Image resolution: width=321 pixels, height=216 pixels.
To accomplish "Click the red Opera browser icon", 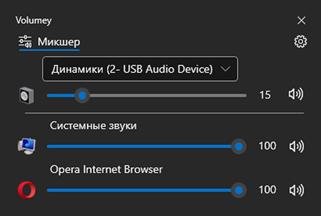I will [26, 190].
